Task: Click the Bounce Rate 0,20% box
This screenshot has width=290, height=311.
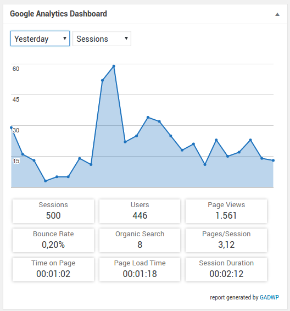Action: [53, 240]
